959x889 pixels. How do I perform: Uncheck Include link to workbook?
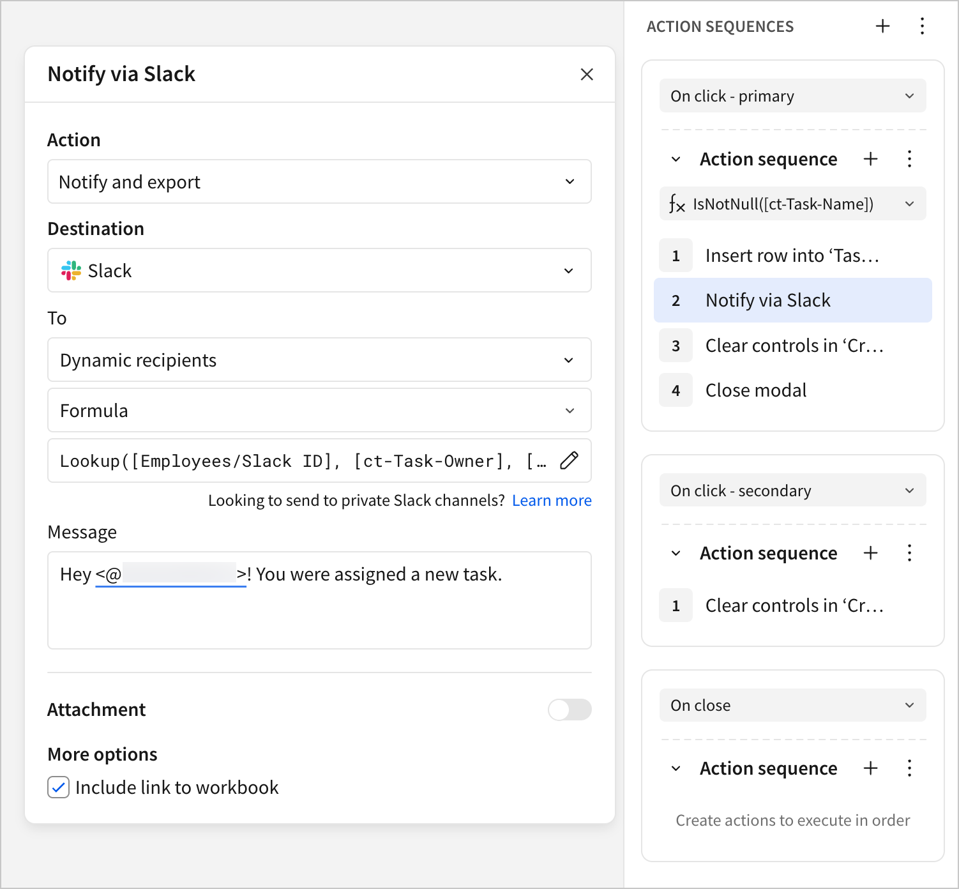pyautogui.click(x=59, y=787)
